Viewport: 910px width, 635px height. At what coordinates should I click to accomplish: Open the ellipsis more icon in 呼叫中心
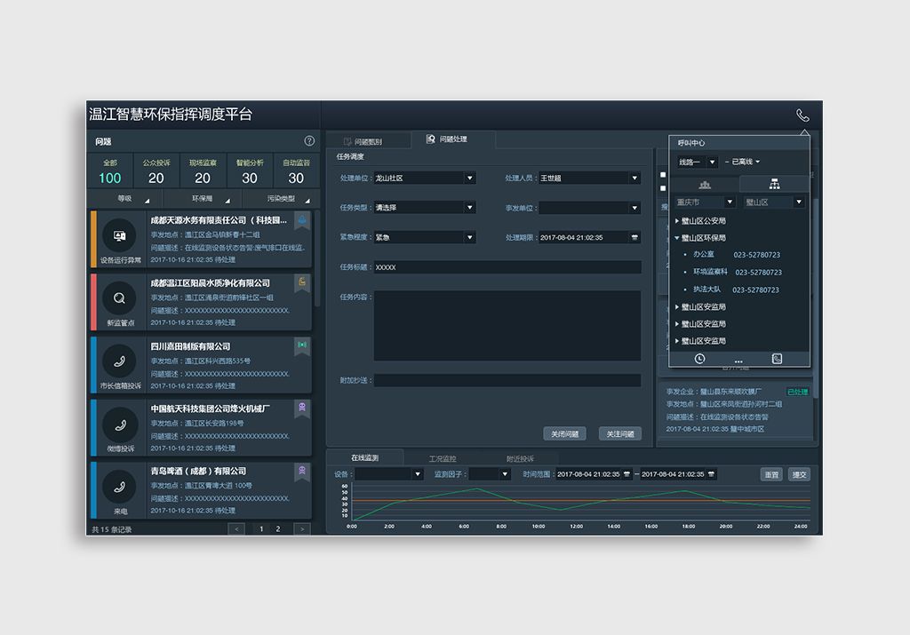click(738, 361)
